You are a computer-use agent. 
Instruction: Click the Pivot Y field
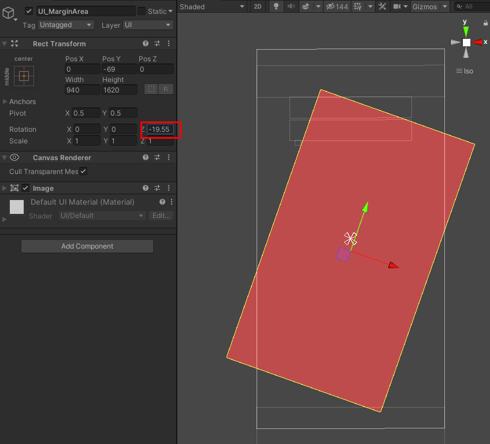pyautogui.click(x=123, y=113)
